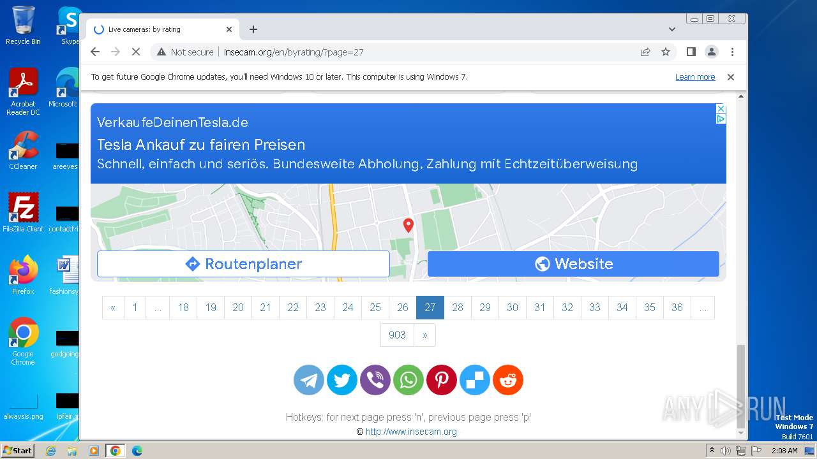This screenshot has height=459, width=817.
Task: Go to page 22
Action: (x=293, y=307)
